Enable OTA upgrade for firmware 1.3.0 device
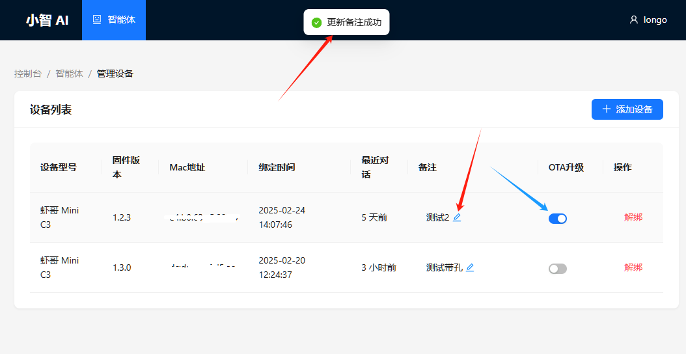 [x=558, y=268]
